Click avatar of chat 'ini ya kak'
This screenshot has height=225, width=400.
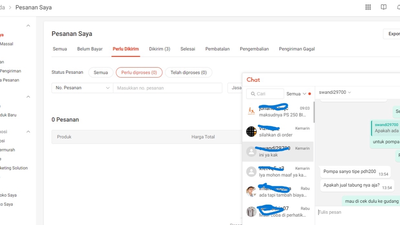click(251, 152)
